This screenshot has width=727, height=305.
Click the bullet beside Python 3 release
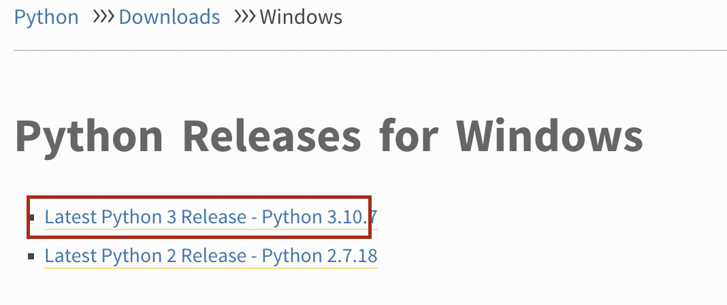[x=31, y=217]
